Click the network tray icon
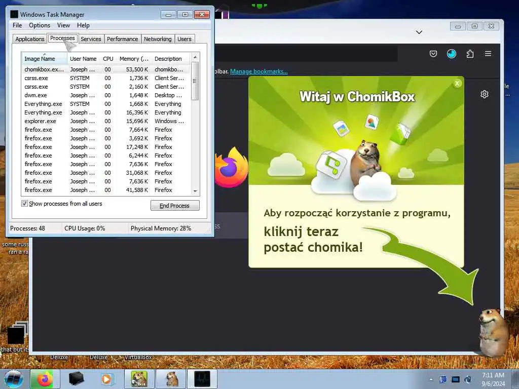 coord(456,379)
